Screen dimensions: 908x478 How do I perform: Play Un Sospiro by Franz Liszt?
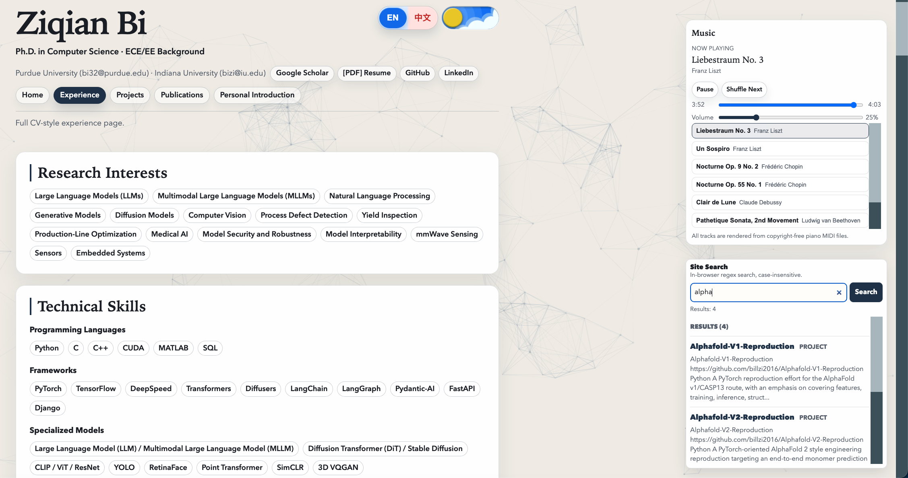[x=780, y=149]
